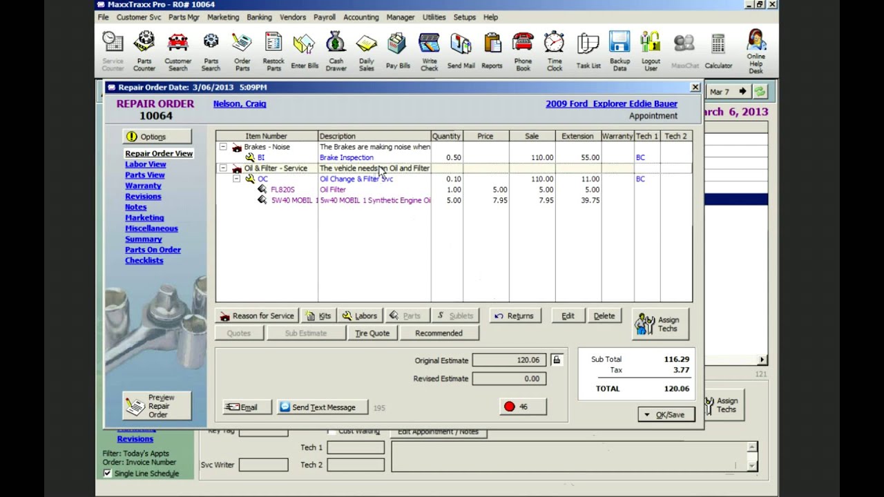
Task: Open the Online Help Desk icon
Action: [x=756, y=51]
